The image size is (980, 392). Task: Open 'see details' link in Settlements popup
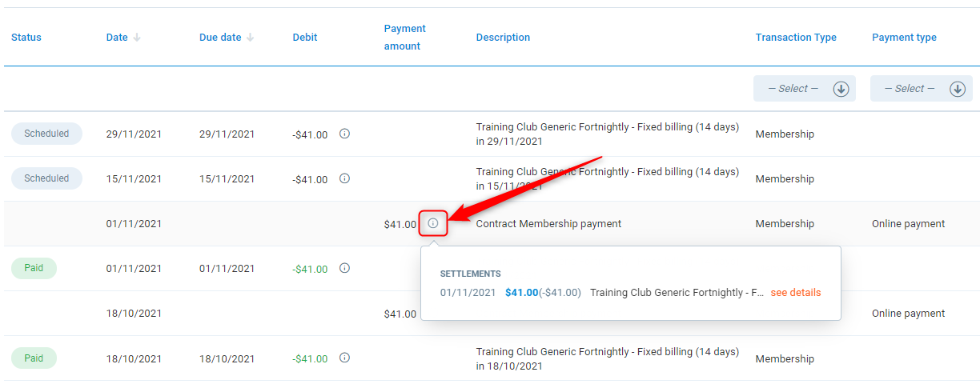[795, 293]
